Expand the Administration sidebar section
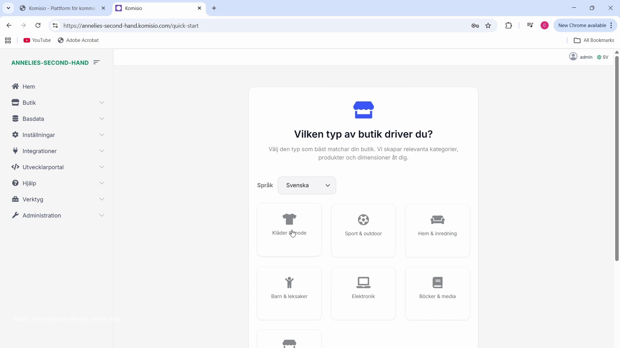The height and width of the screenshot is (348, 620). pos(58,216)
